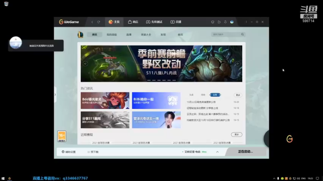Switch to the 综合 news filter
Image resolution: width=323 pixels, height=181 pixels.
coord(203,95)
